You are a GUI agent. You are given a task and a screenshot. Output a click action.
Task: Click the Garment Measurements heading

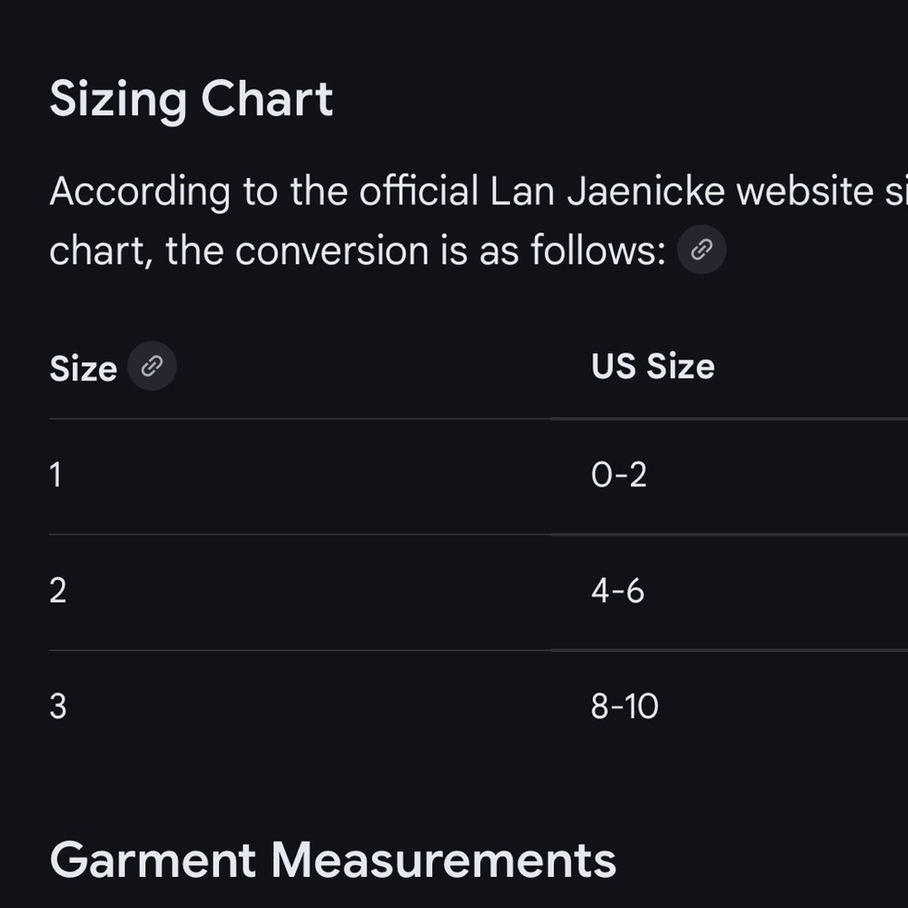click(333, 861)
